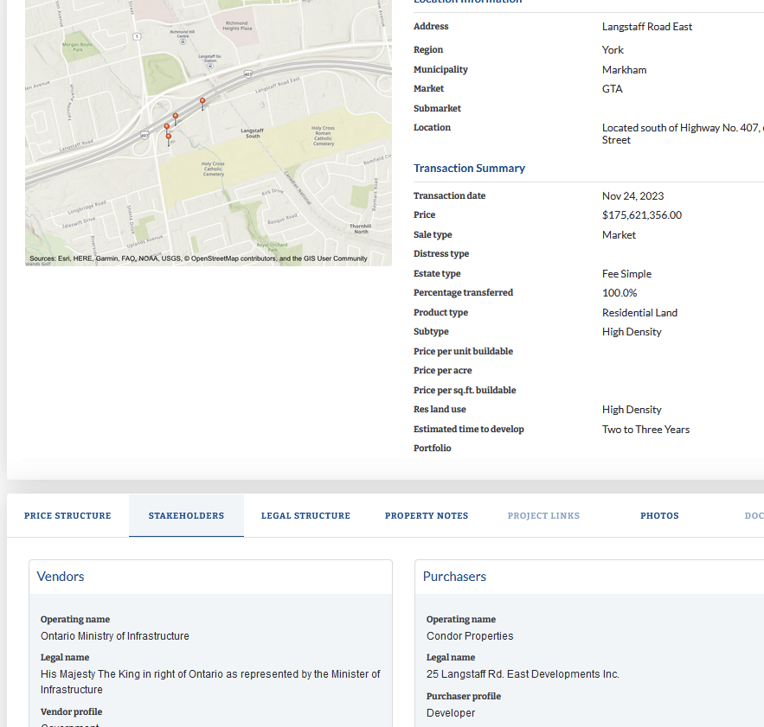Image resolution: width=764 pixels, height=727 pixels.
Task: View the Photos tab
Action: tap(659, 516)
